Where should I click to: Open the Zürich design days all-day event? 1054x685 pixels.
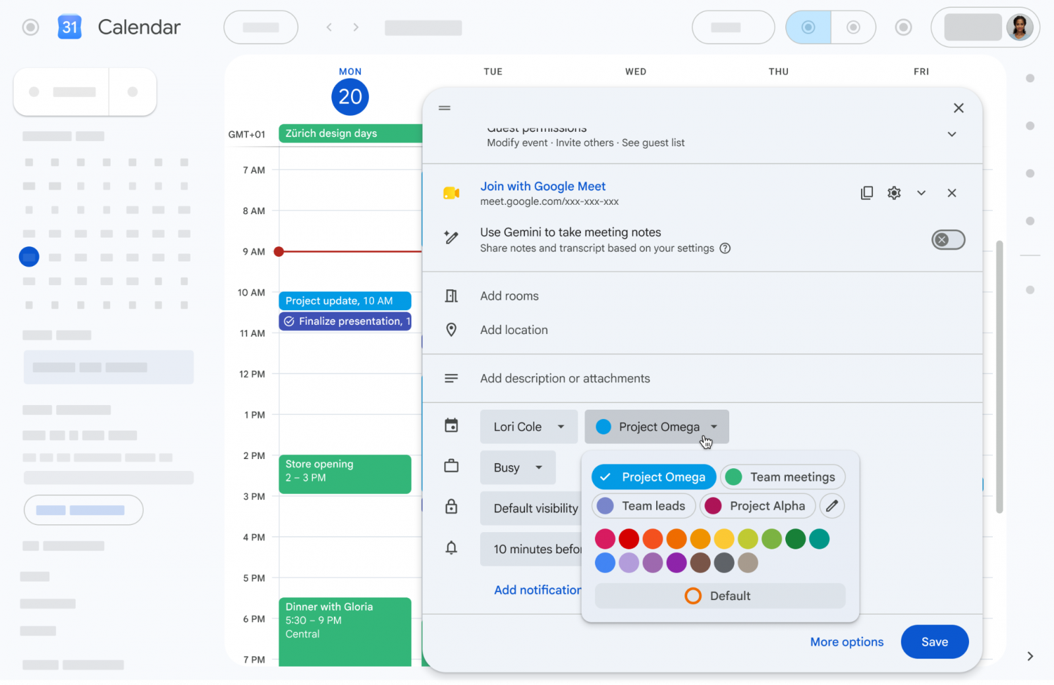(x=350, y=133)
